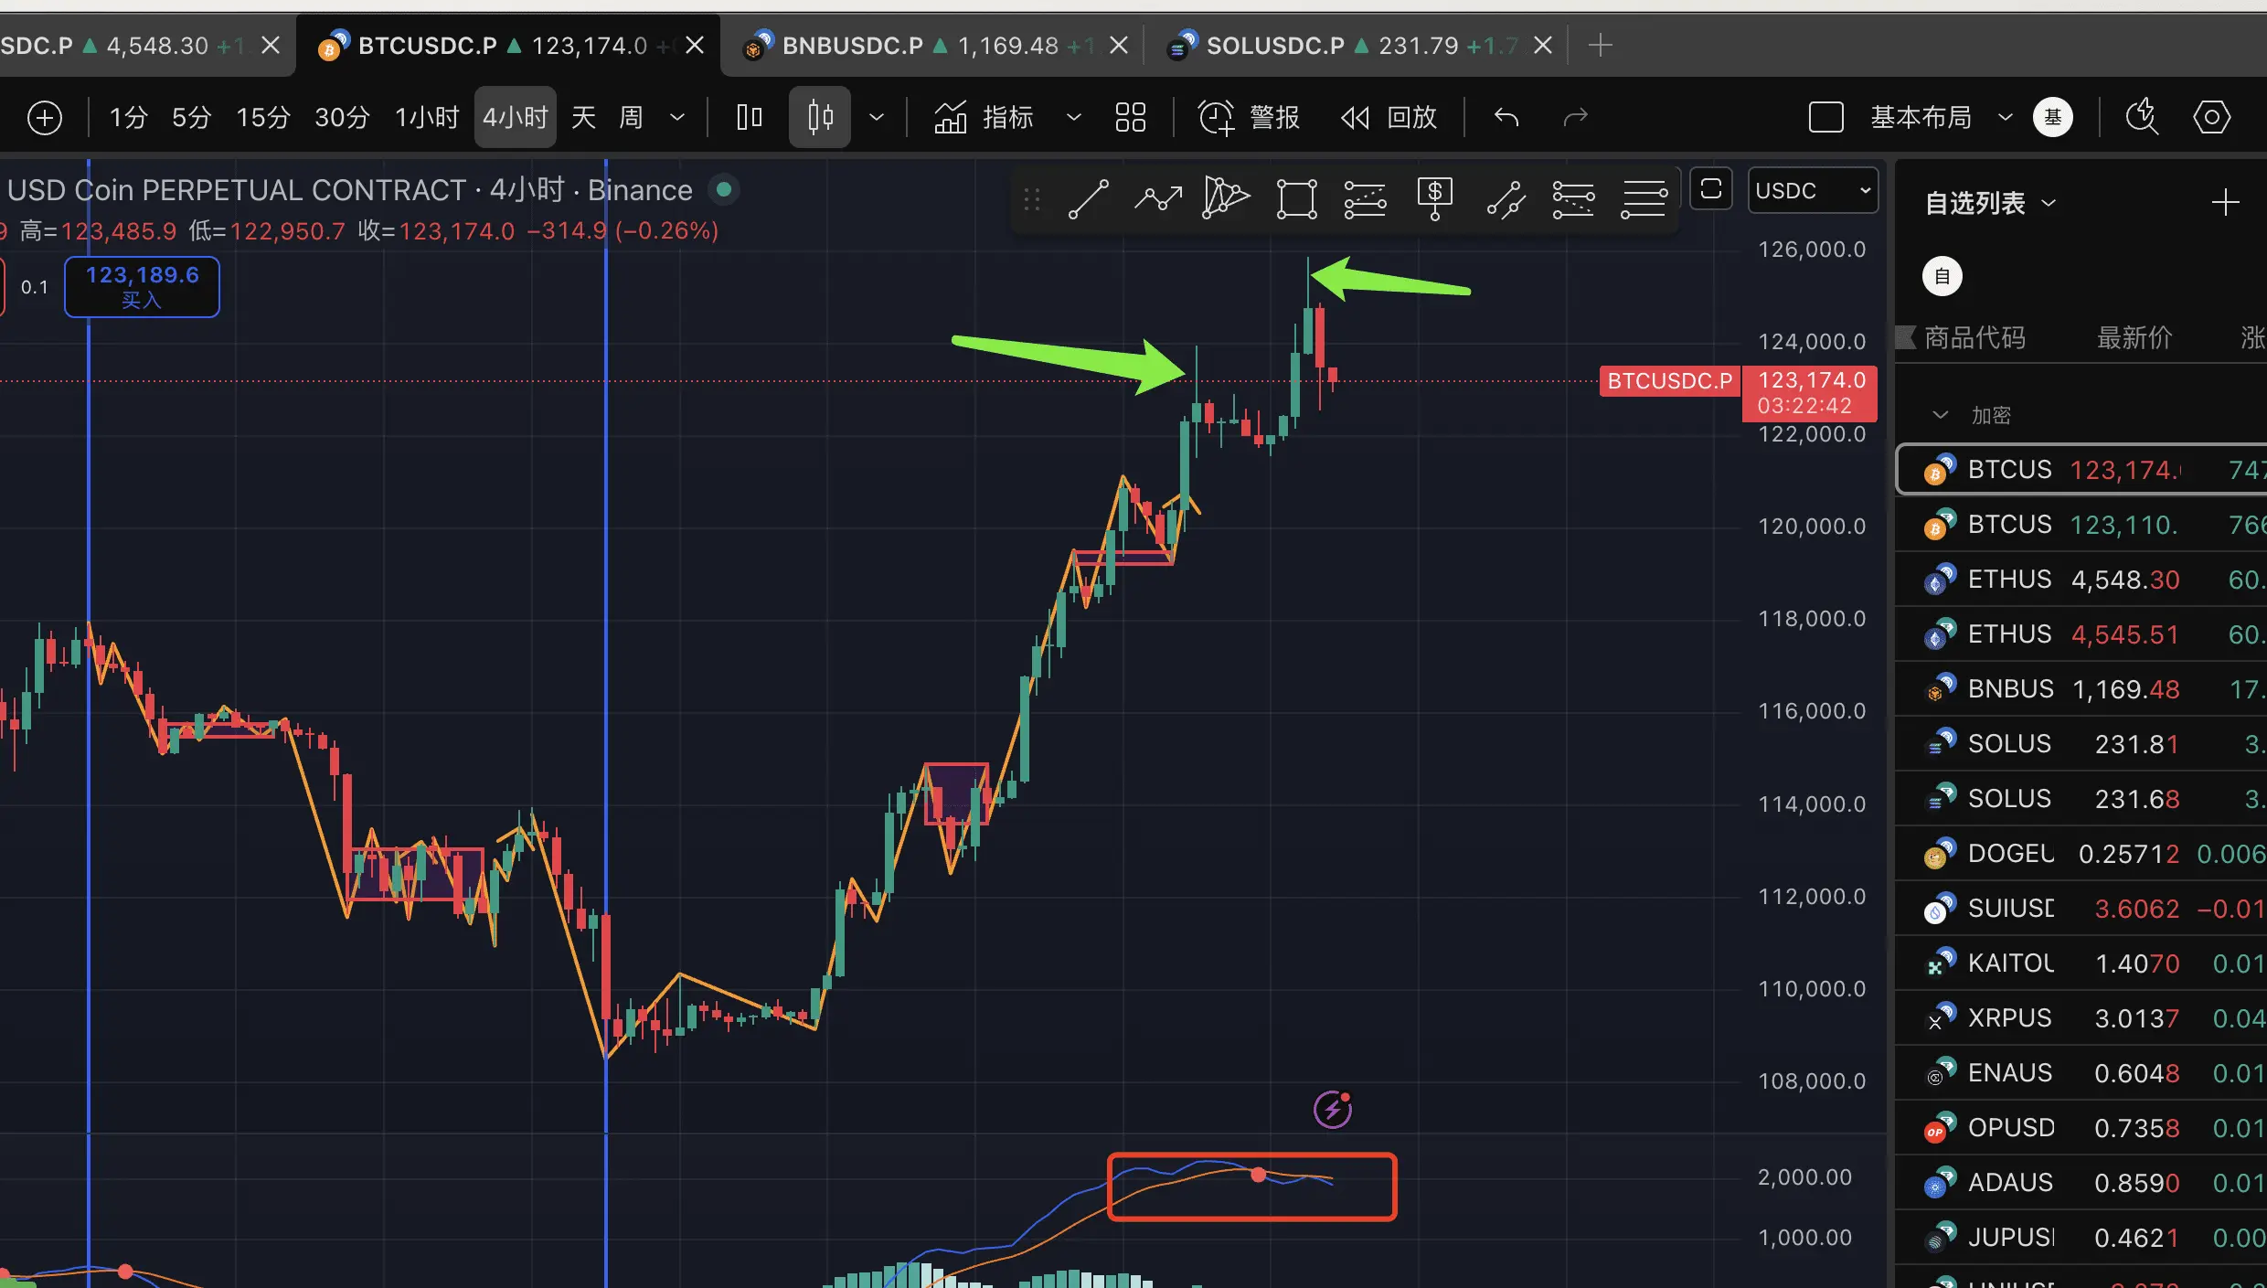The image size is (2267, 1288).
Task: Click the 123,189.6 买入 buy button
Action: pyautogui.click(x=142, y=286)
